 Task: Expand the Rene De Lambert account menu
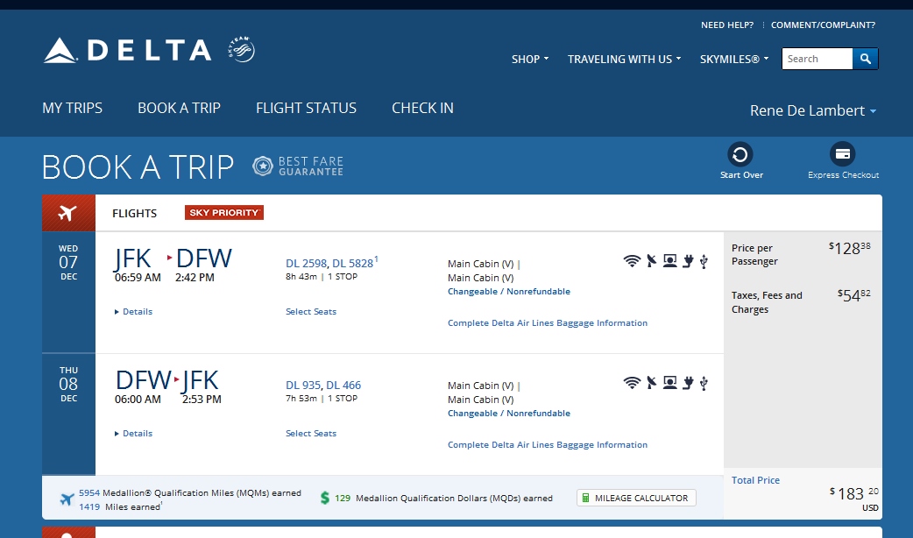point(813,110)
